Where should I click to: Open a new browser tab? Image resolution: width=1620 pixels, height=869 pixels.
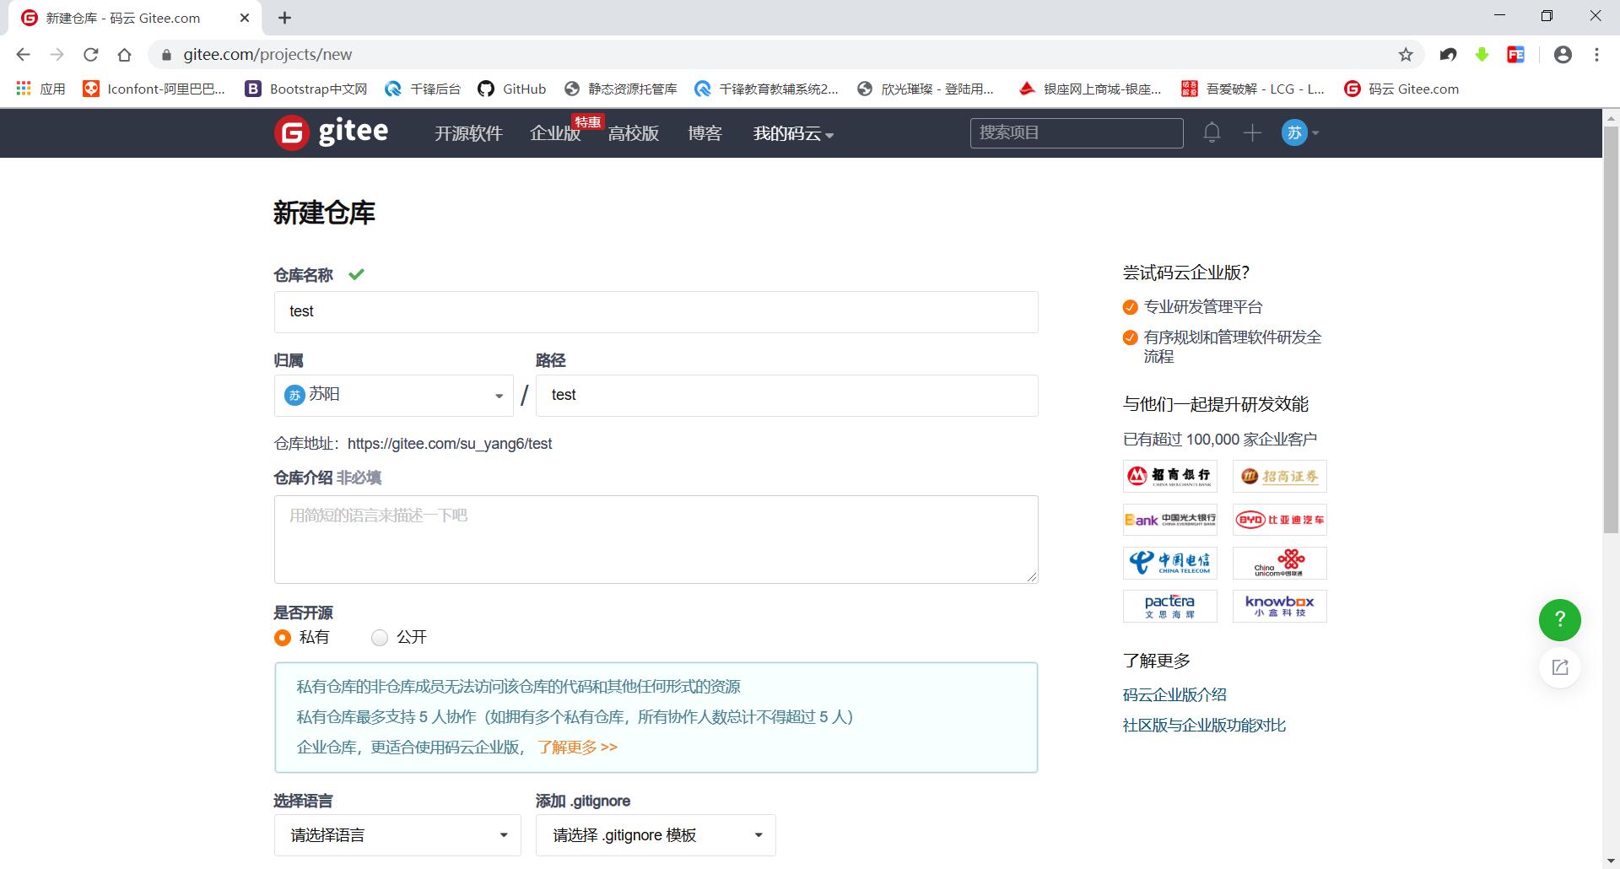pyautogui.click(x=285, y=18)
